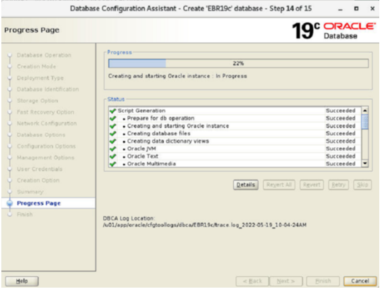382x289 pixels.
Task: Click the Progress Page step bullet icon
Action: tap(10, 203)
